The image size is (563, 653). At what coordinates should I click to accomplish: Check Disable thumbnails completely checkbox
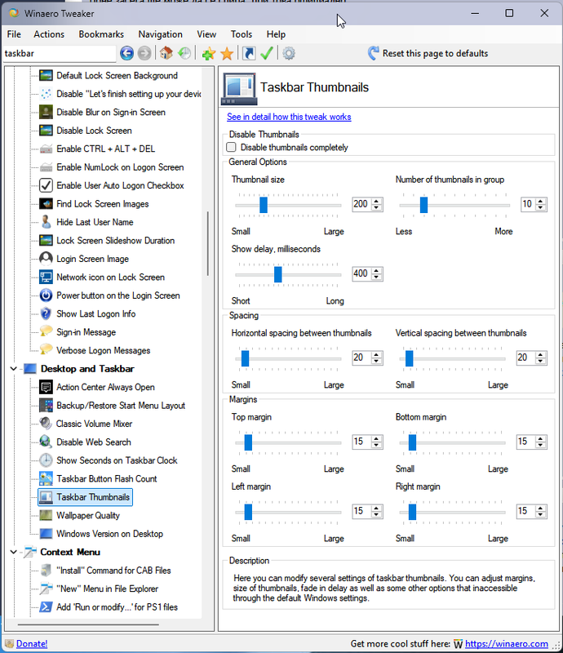click(x=231, y=147)
